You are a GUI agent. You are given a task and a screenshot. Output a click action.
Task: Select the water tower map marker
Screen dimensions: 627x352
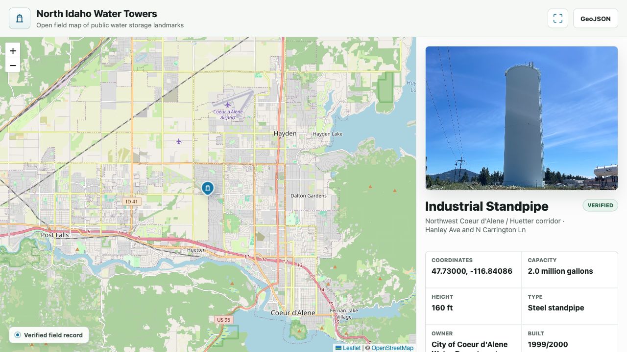(x=208, y=188)
